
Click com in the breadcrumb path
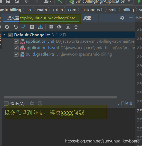point(72,10)
